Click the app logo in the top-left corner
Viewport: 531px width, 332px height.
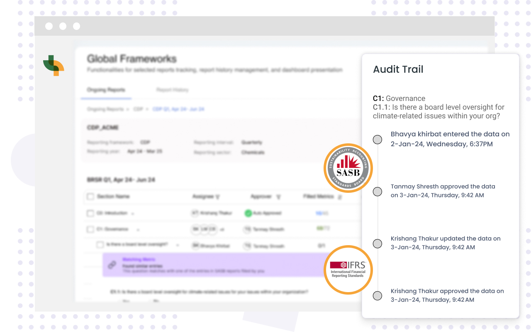[x=54, y=66]
